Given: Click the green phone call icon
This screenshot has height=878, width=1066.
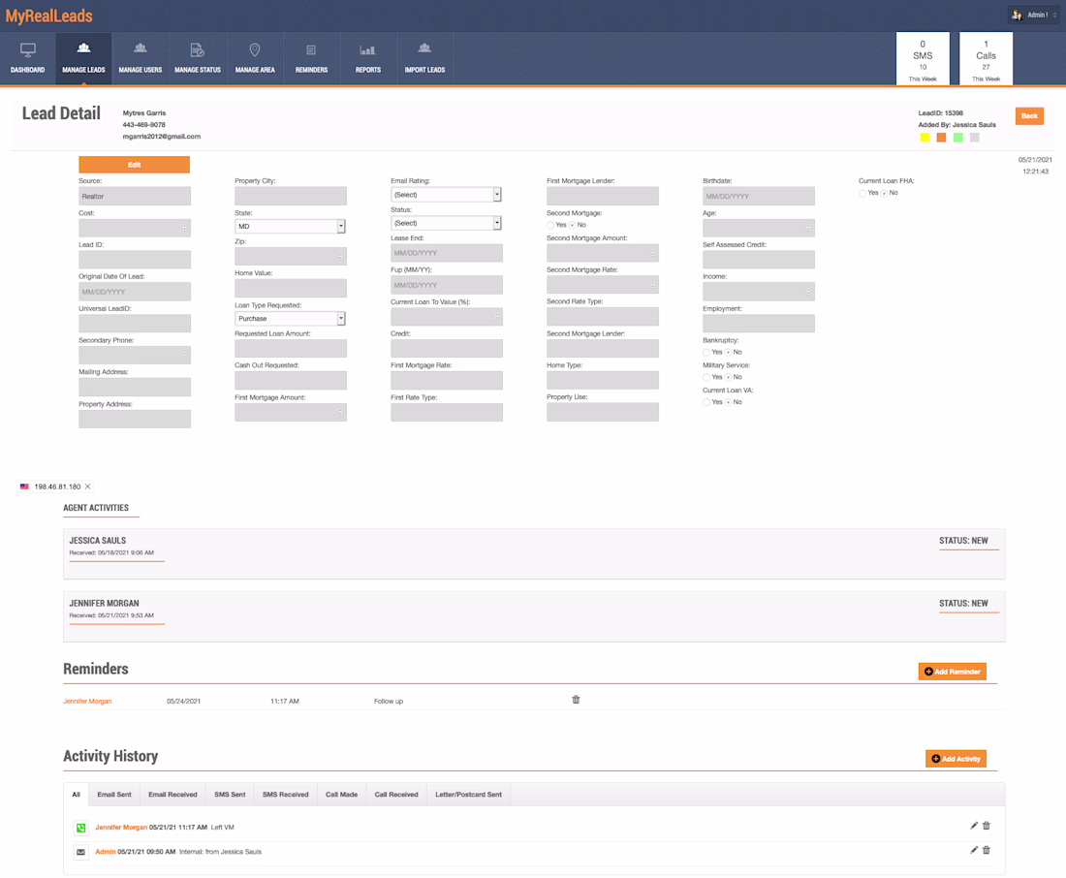Looking at the screenshot, I should [80, 828].
